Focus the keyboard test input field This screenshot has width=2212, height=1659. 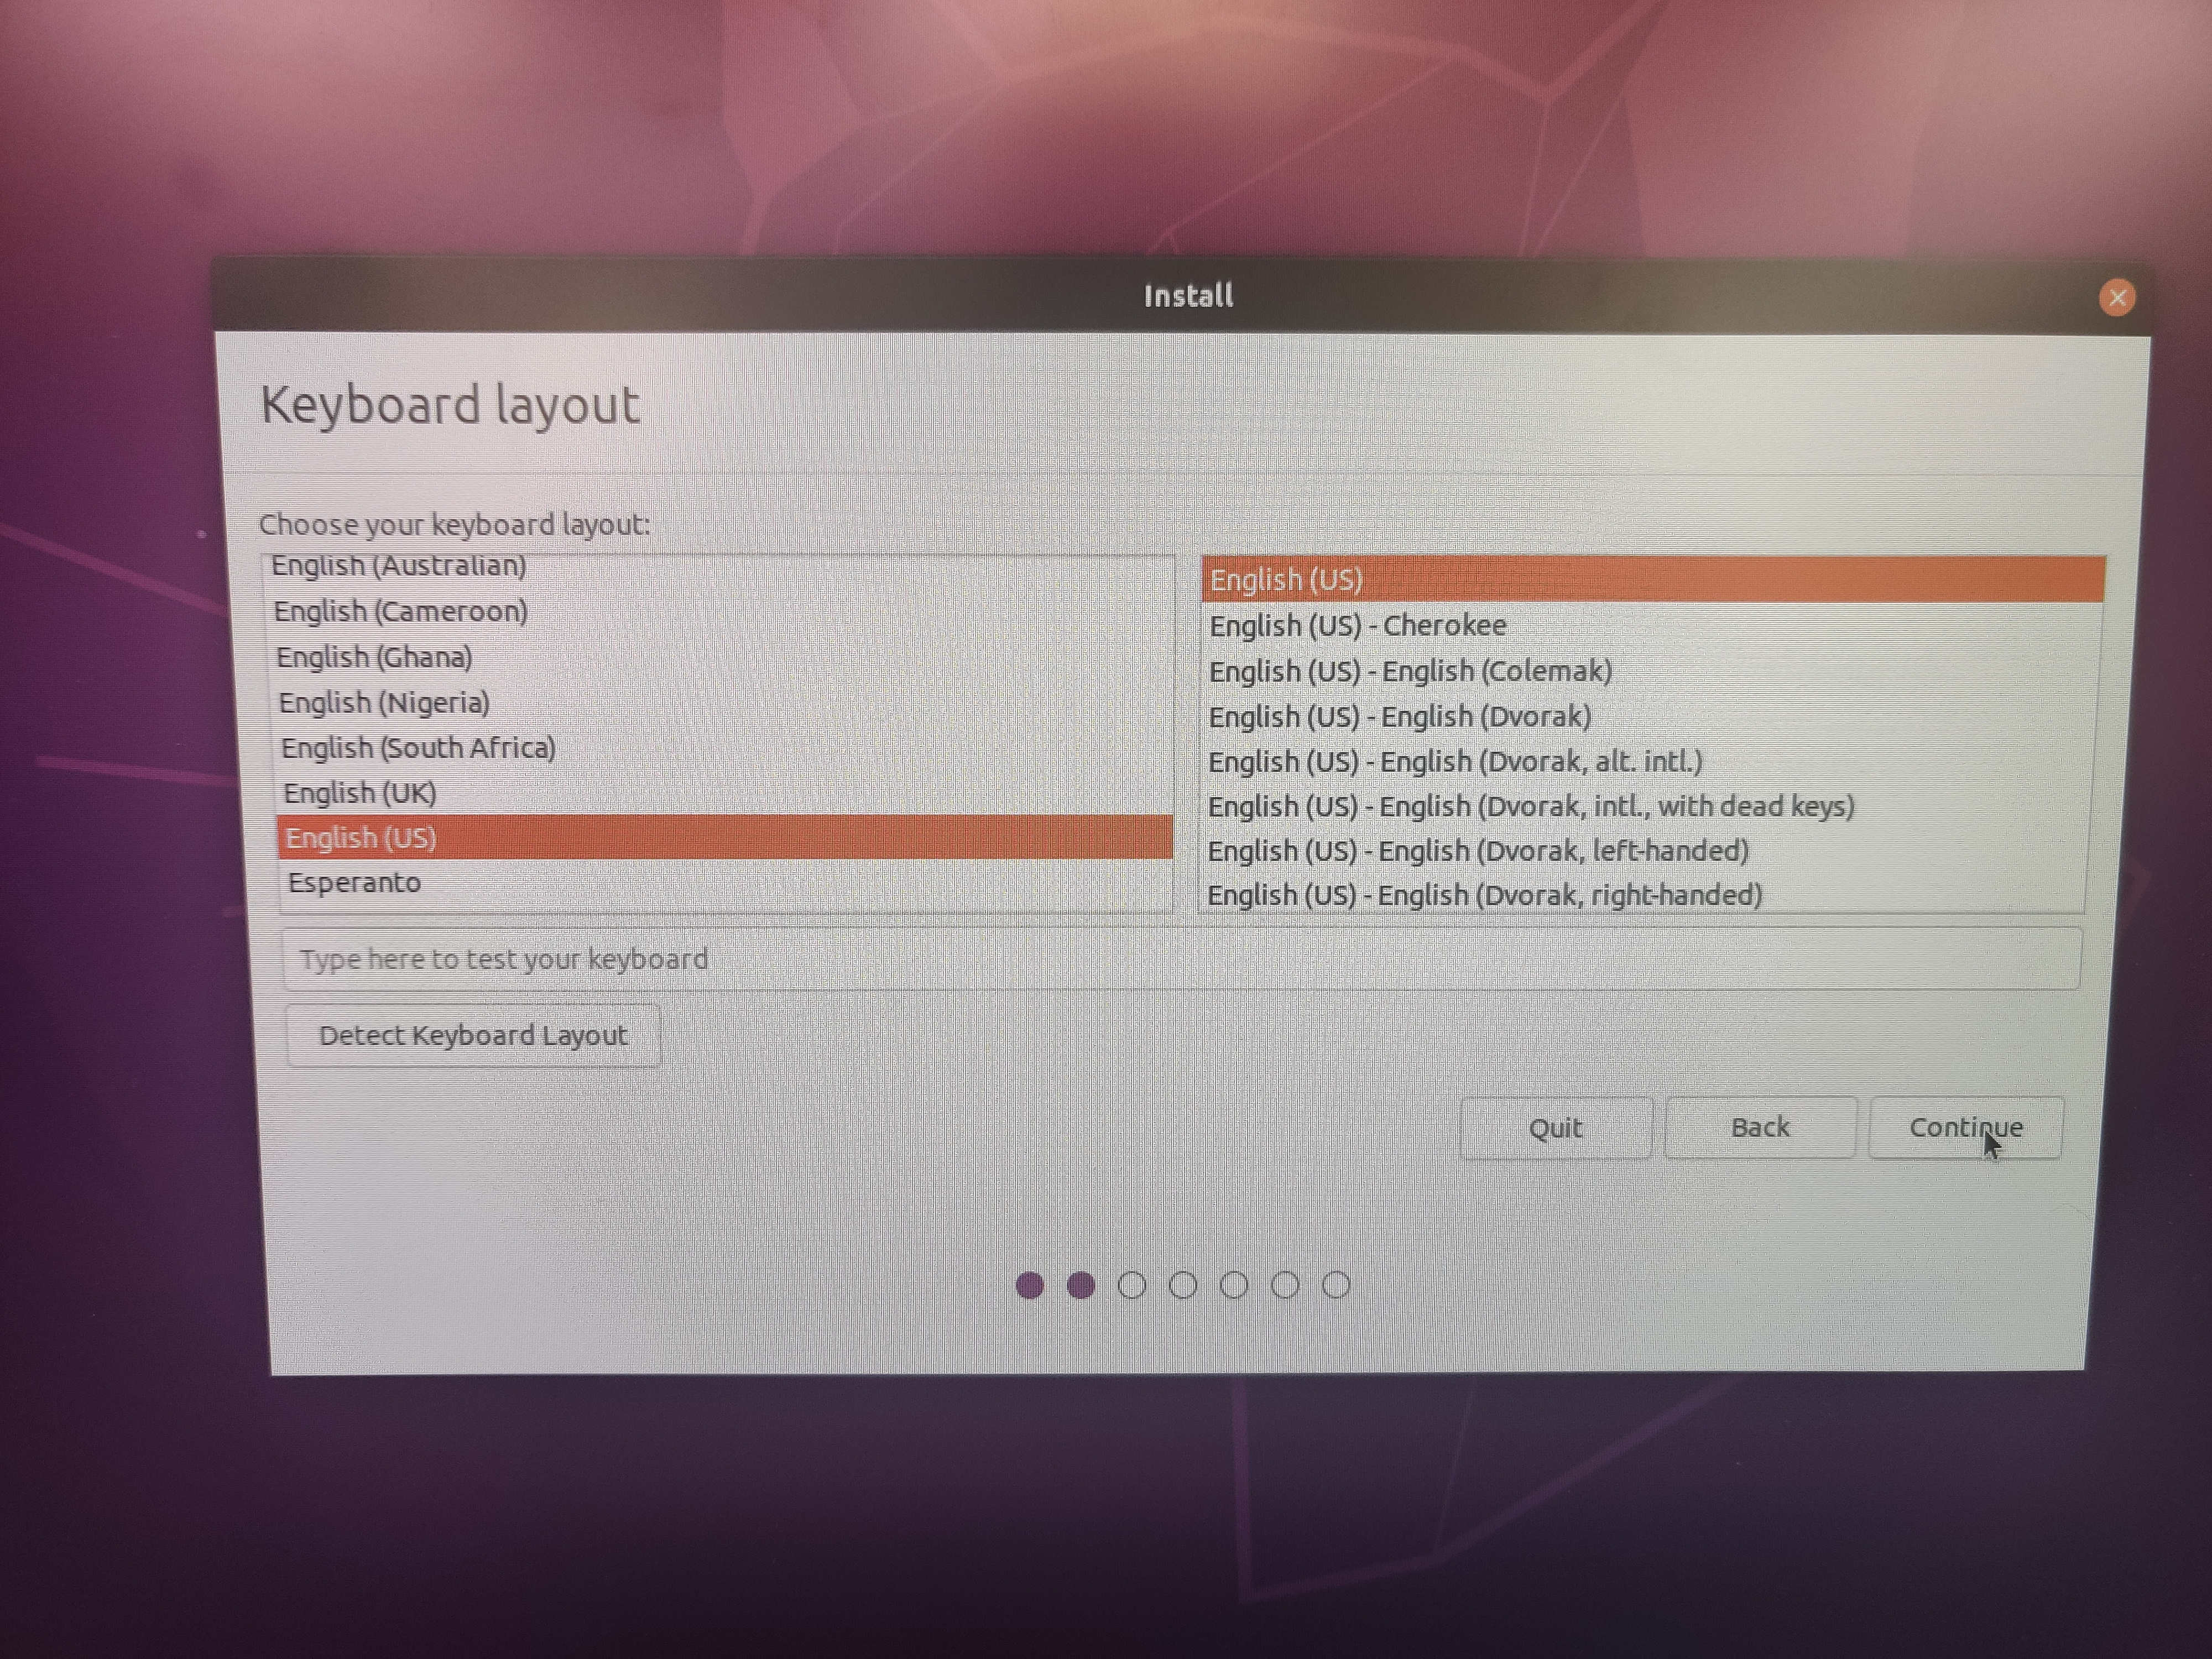click(x=1181, y=959)
